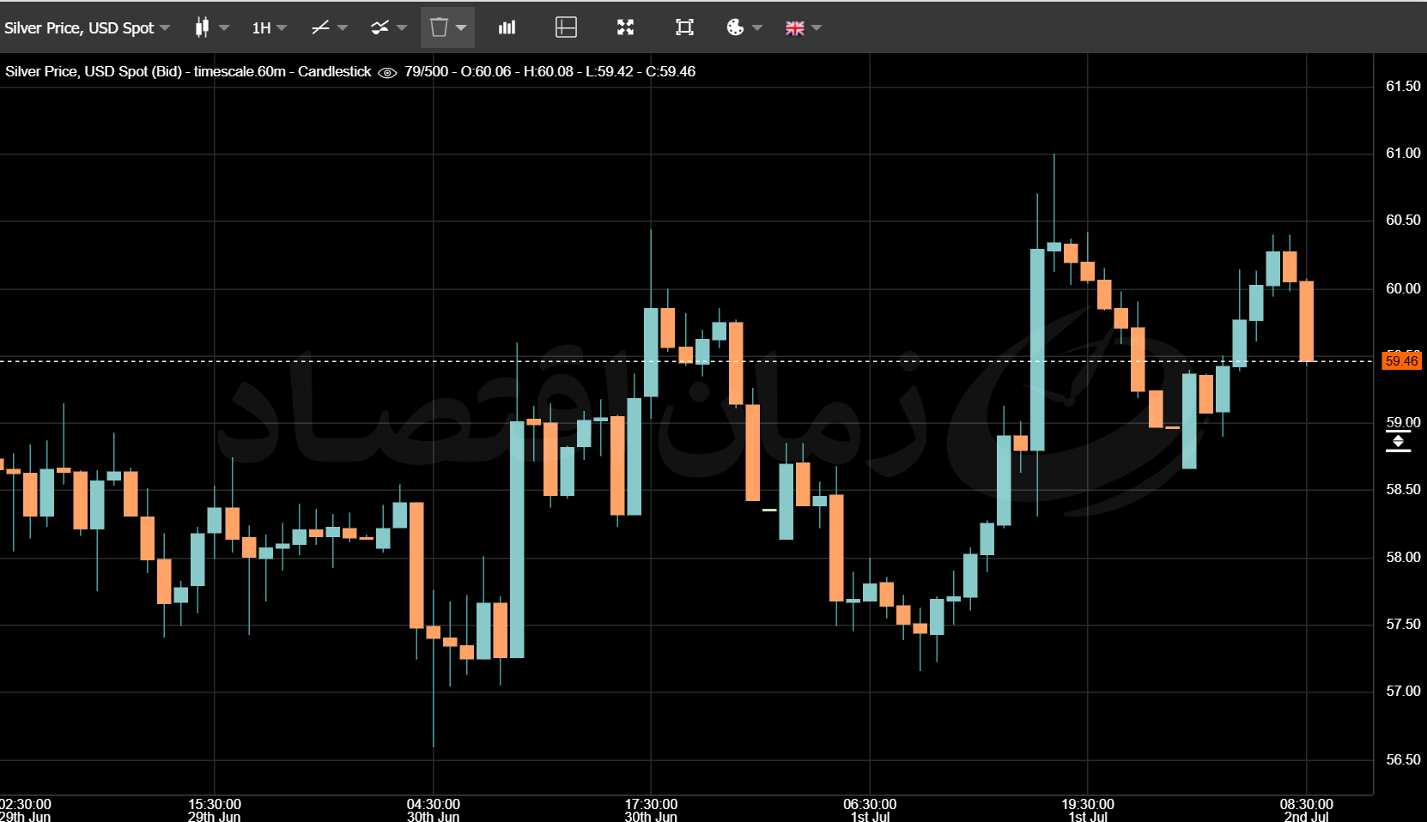Viewport: 1427px width, 822px height.
Task: Open the 1H timeframe menu
Action: point(269,27)
